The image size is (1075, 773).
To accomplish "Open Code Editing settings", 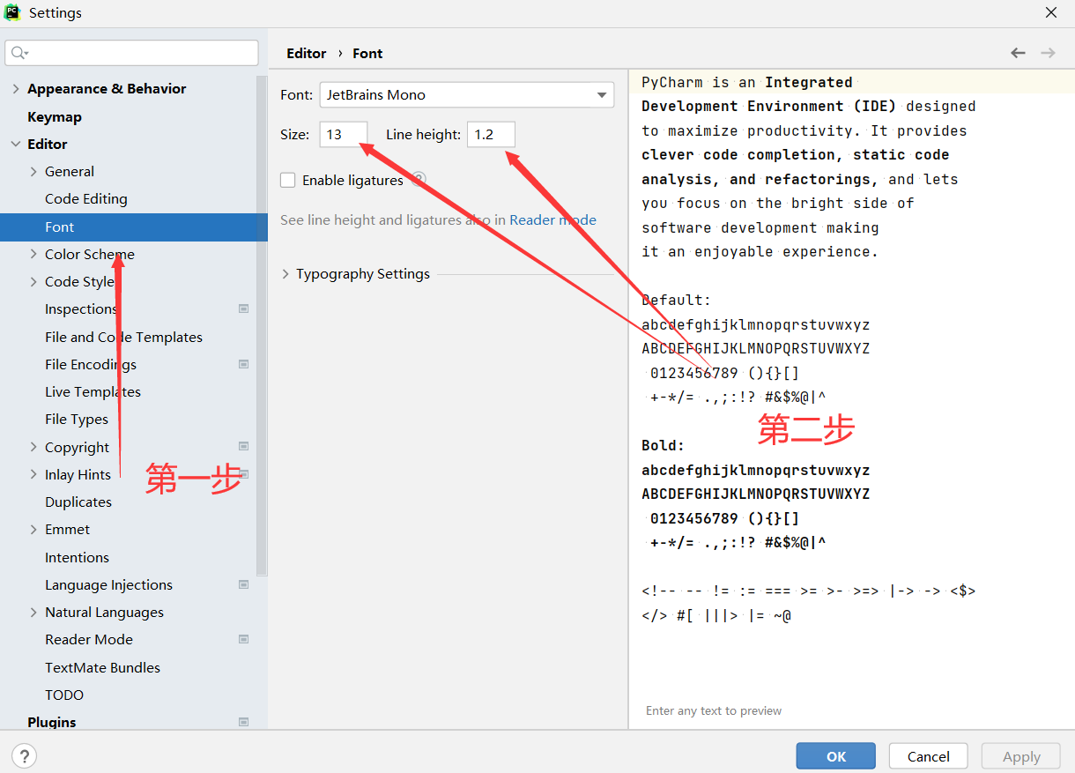I will [x=86, y=199].
